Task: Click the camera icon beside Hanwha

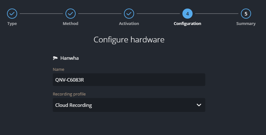Action: (x=55, y=58)
